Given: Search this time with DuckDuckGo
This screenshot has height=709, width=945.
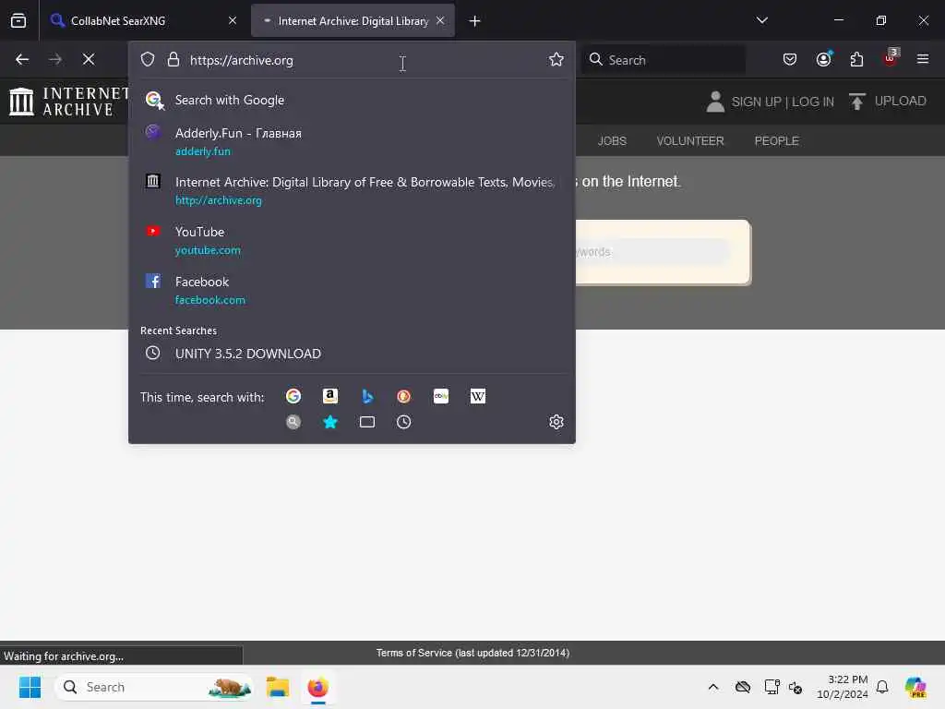Looking at the screenshot, I should [404, 396].
